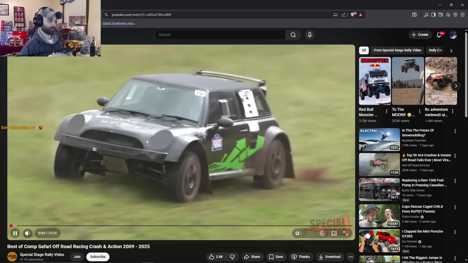Click the search magnifier button

[293, 35]
